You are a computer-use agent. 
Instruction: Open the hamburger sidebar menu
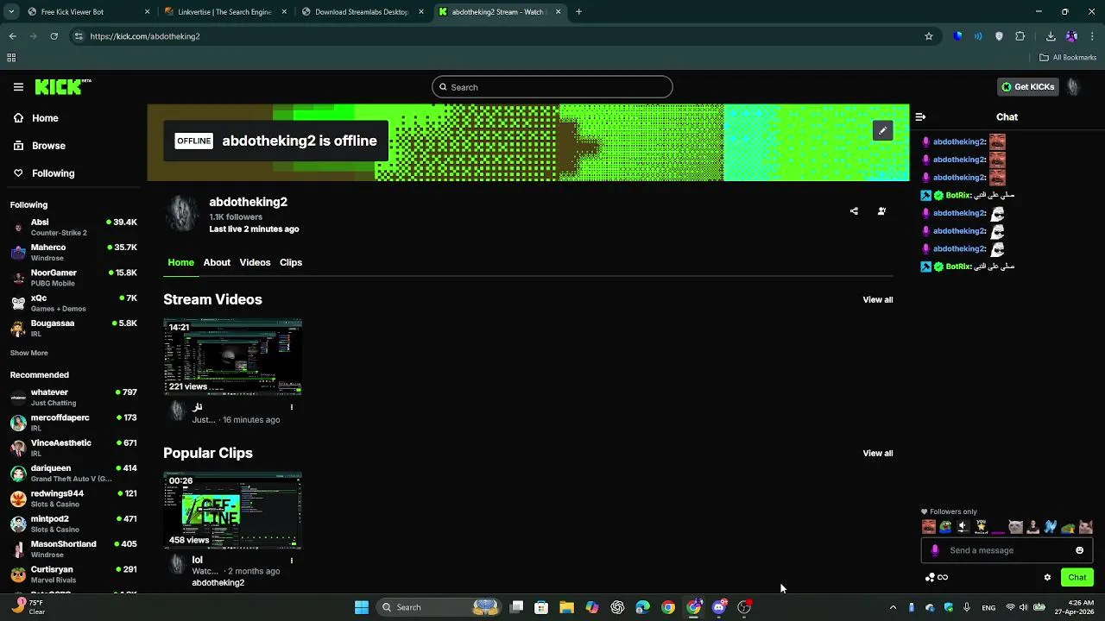coord(18,86)
